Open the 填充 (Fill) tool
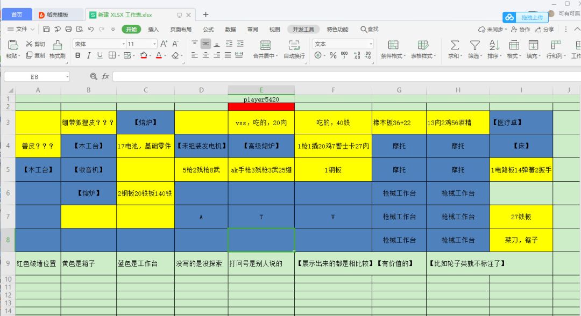This screenshot has width=581, height=316. pyautogui.click(x=534, y=49)
